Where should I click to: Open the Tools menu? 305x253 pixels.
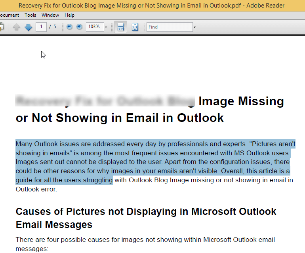click(x=30, y=15)
